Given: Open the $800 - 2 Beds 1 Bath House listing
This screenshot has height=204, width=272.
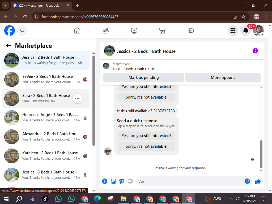Looking at the screenshot, I should (134, 69).
